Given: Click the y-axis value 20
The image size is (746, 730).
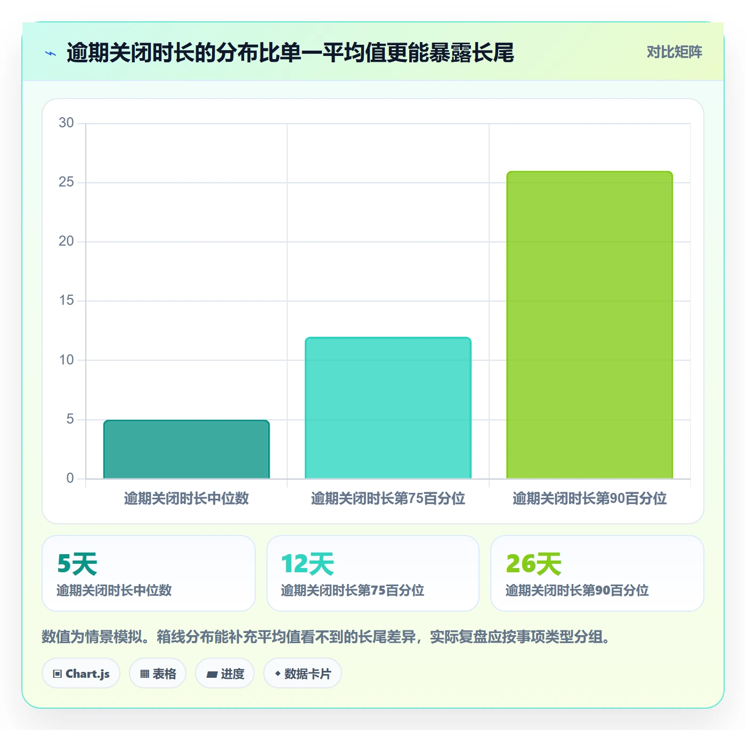Looking at the screenshot, I should click(x=66, y=241).
